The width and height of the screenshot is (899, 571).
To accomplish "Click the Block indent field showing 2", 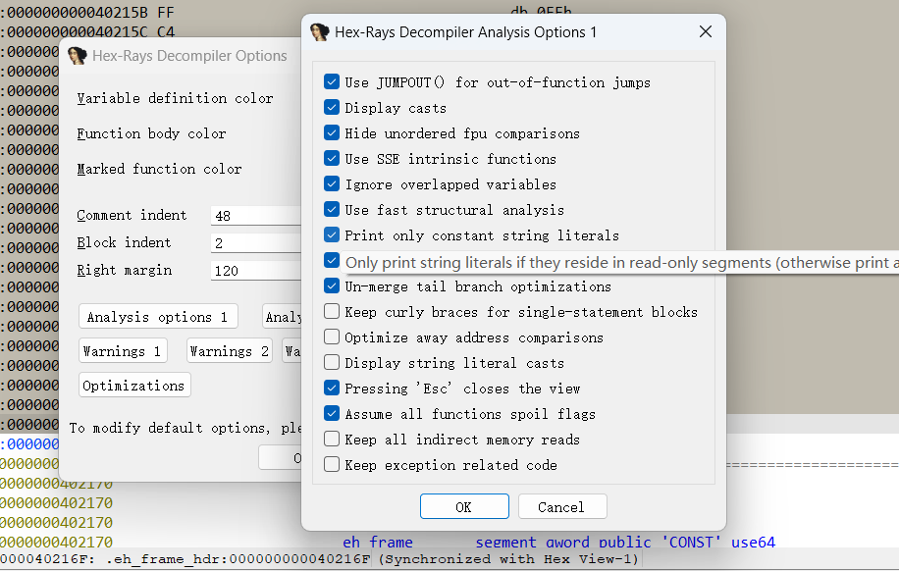I will coord(256,243).
